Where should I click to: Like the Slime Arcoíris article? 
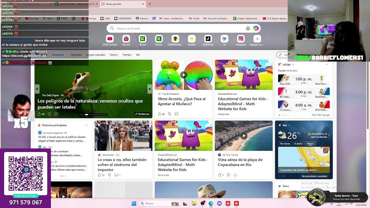coord(159,114)
